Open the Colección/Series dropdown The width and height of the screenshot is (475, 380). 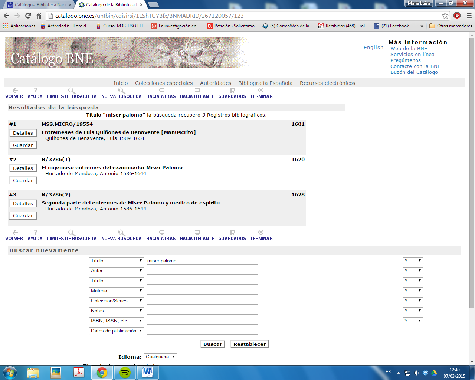point(117,301)
